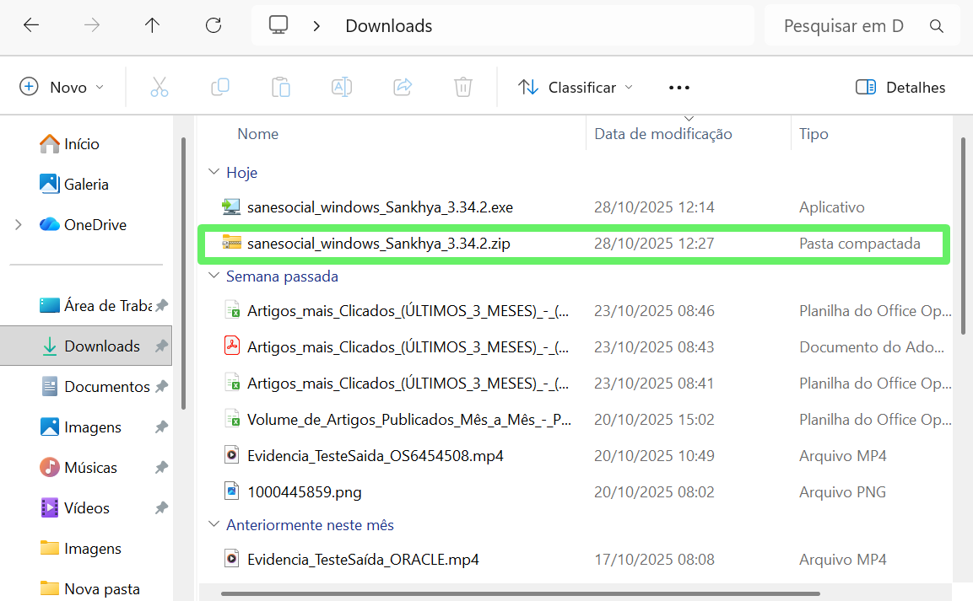973x601 pixels.
Task: Click the horizontal scrollbar of file list
Action: [520, 593]
